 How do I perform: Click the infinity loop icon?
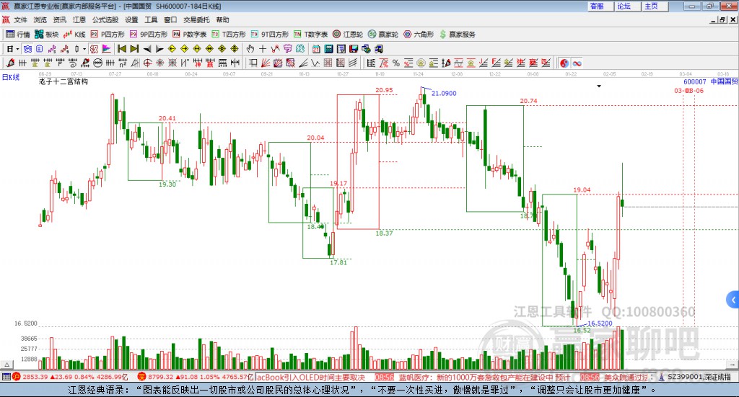click(x=577, y=63)
